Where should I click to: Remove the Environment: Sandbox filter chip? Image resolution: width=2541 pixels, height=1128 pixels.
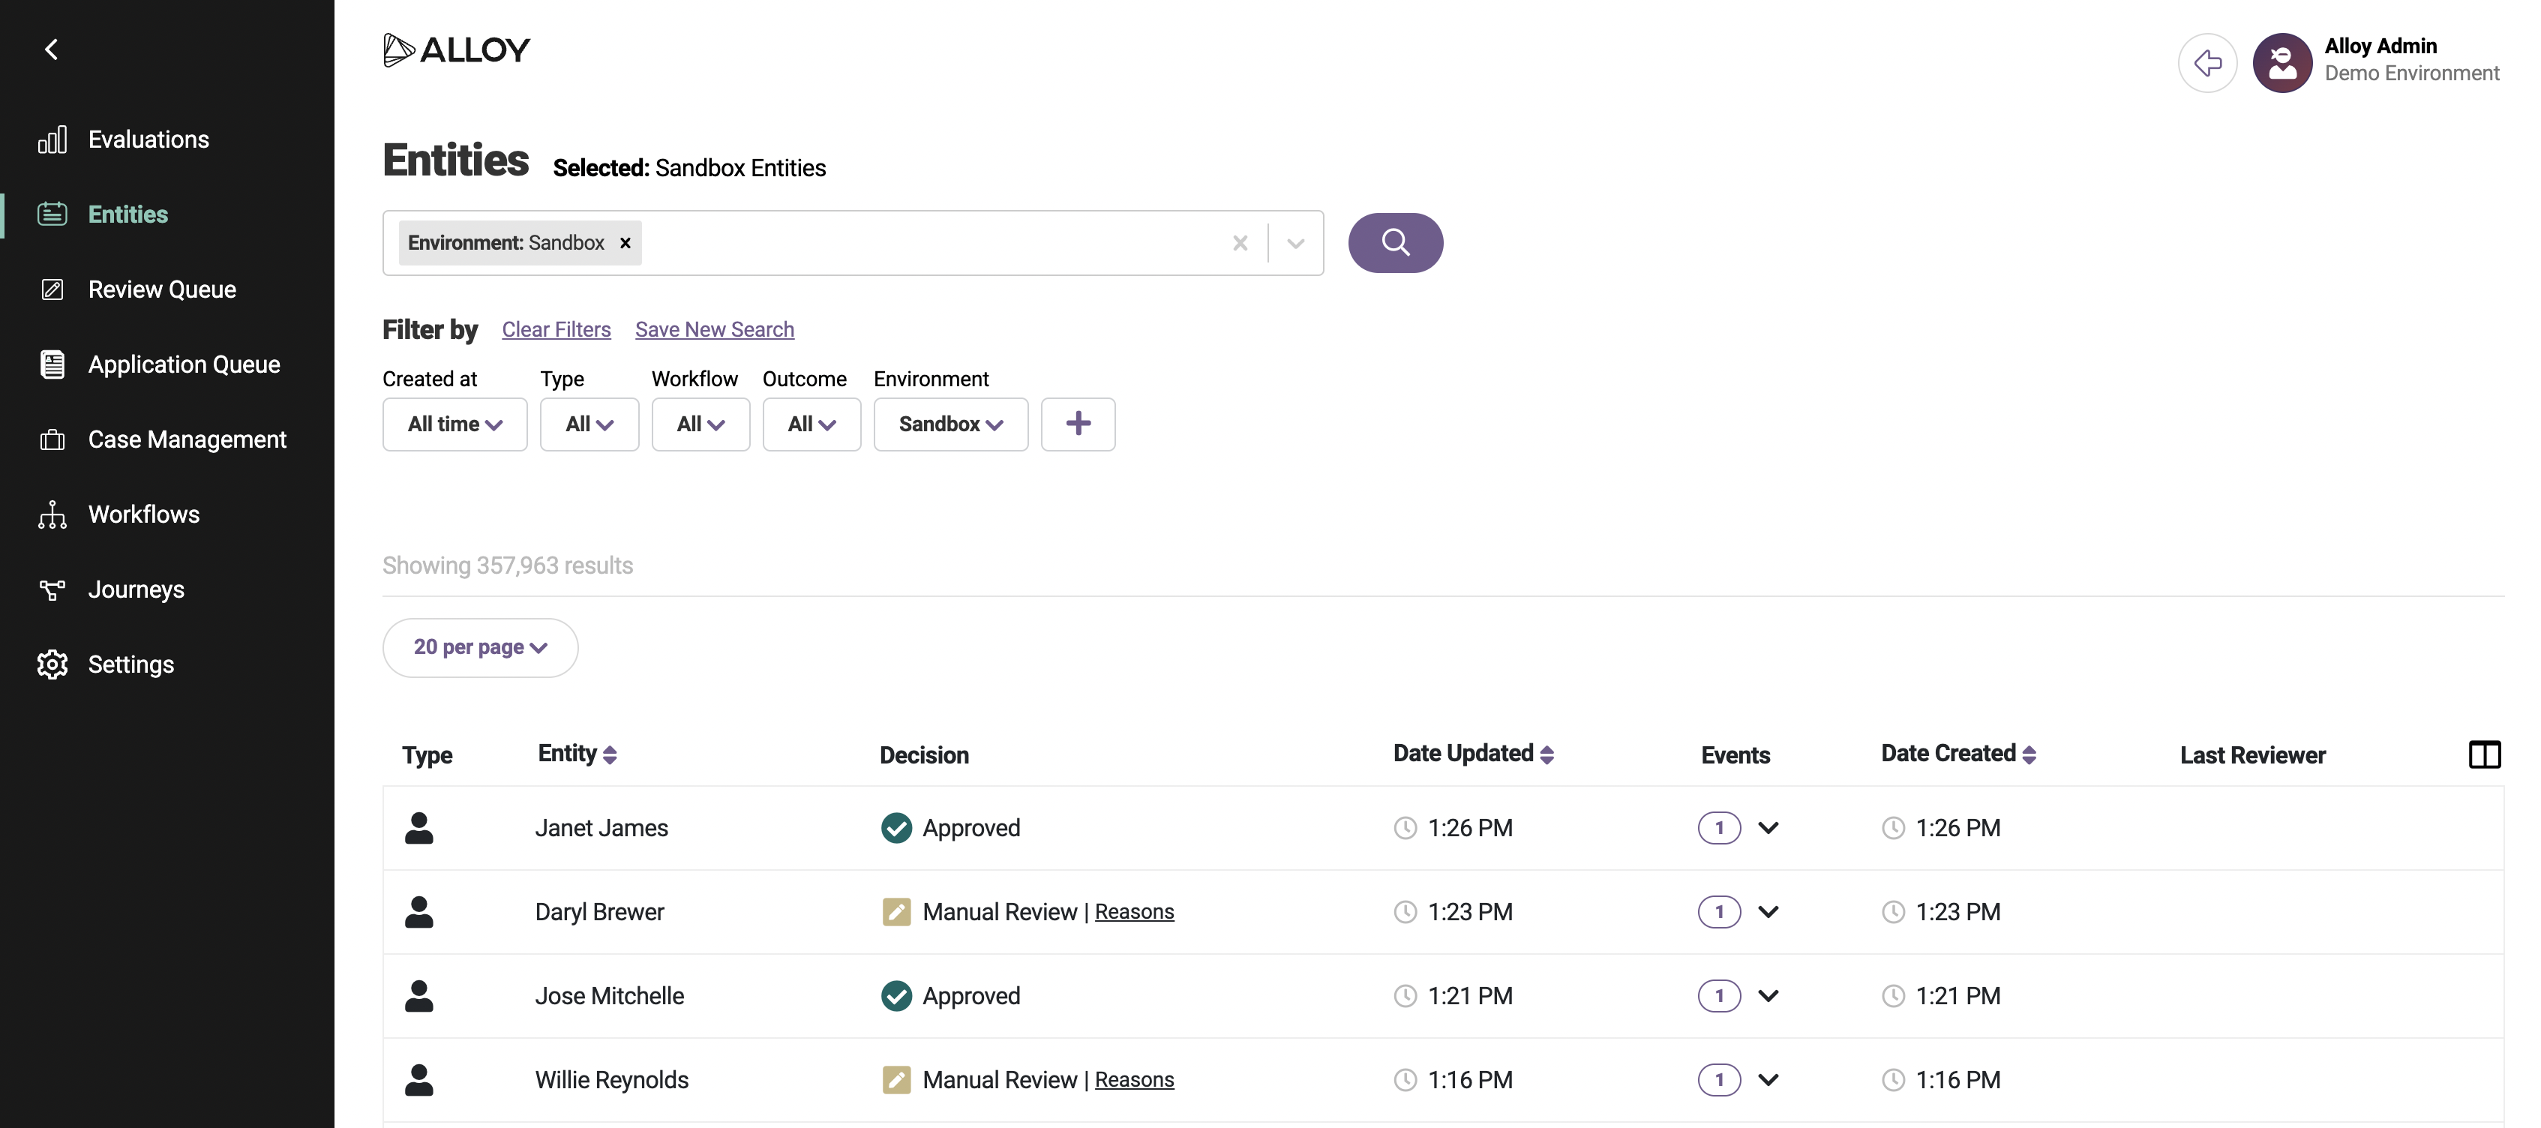pyautogui.click(x=625, y=242)
